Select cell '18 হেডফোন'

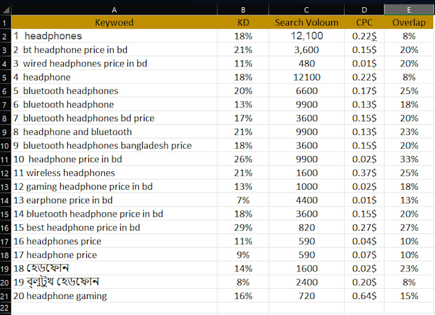coord(114,268)
